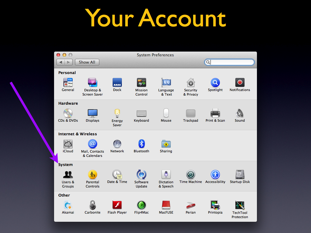Close the System Preferences window
The width and height of the screenshot is (311, 233).
[x=58, y=55]
